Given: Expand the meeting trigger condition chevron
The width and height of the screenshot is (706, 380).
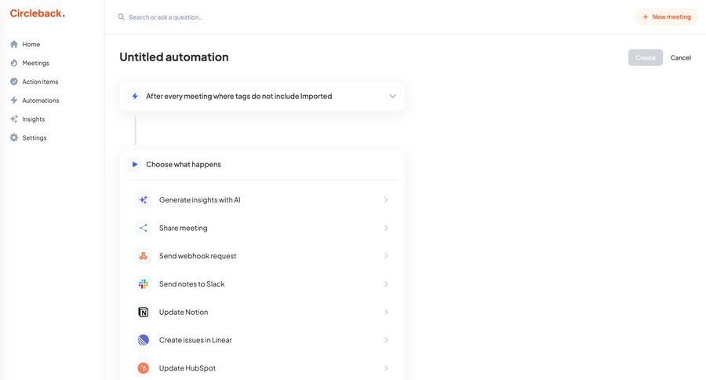Looking at the screenshot, I should click(x=392, y=97).
